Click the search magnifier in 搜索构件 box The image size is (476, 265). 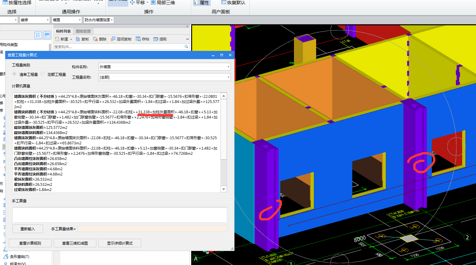tap(186, 47)
